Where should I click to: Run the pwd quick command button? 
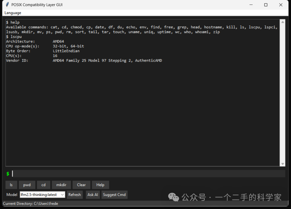point(27,185)
